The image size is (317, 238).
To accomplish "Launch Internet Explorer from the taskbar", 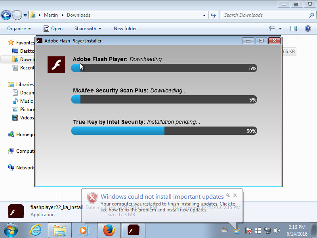I will (x=35, y=230).
